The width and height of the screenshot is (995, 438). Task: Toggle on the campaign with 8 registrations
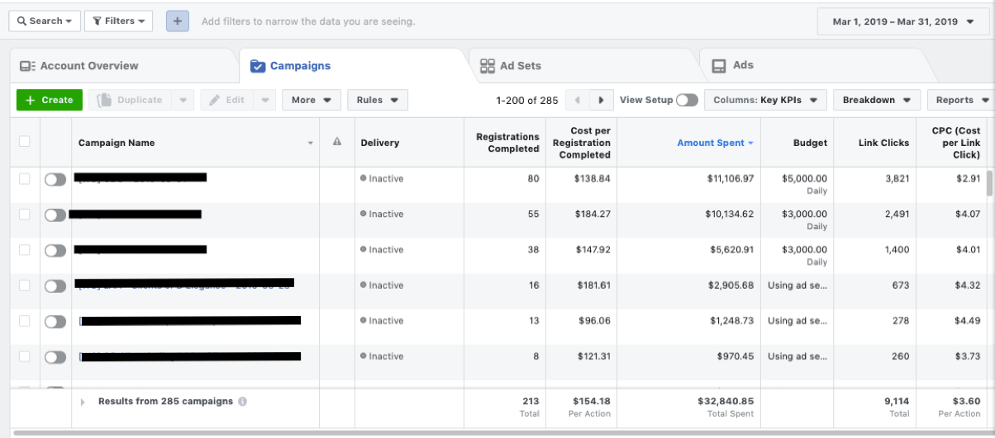tap(55, 356)
